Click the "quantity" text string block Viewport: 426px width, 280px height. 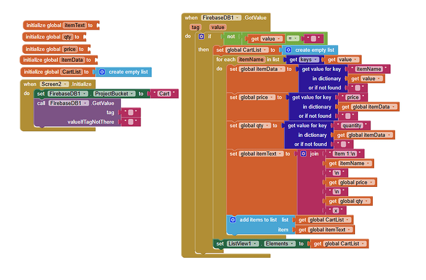point(351,125)
